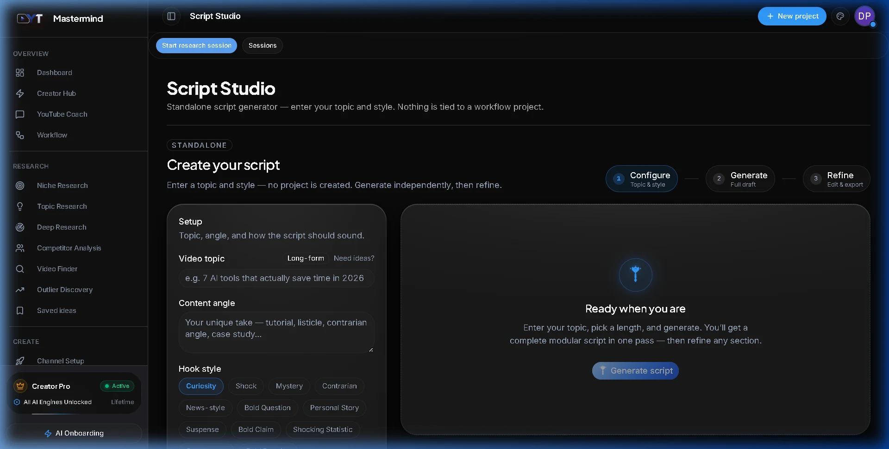Click the Channel Setup rocket icon

point(20,361)
